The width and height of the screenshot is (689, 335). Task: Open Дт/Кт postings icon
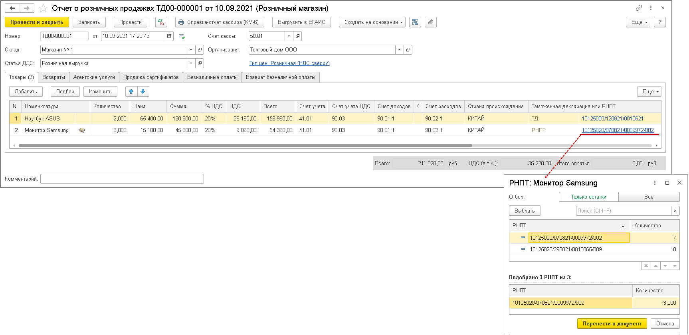(161, 22)
